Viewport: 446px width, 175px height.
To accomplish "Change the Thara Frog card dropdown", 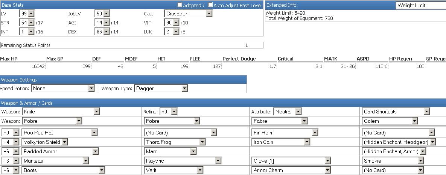I will (x=175, y=142).
